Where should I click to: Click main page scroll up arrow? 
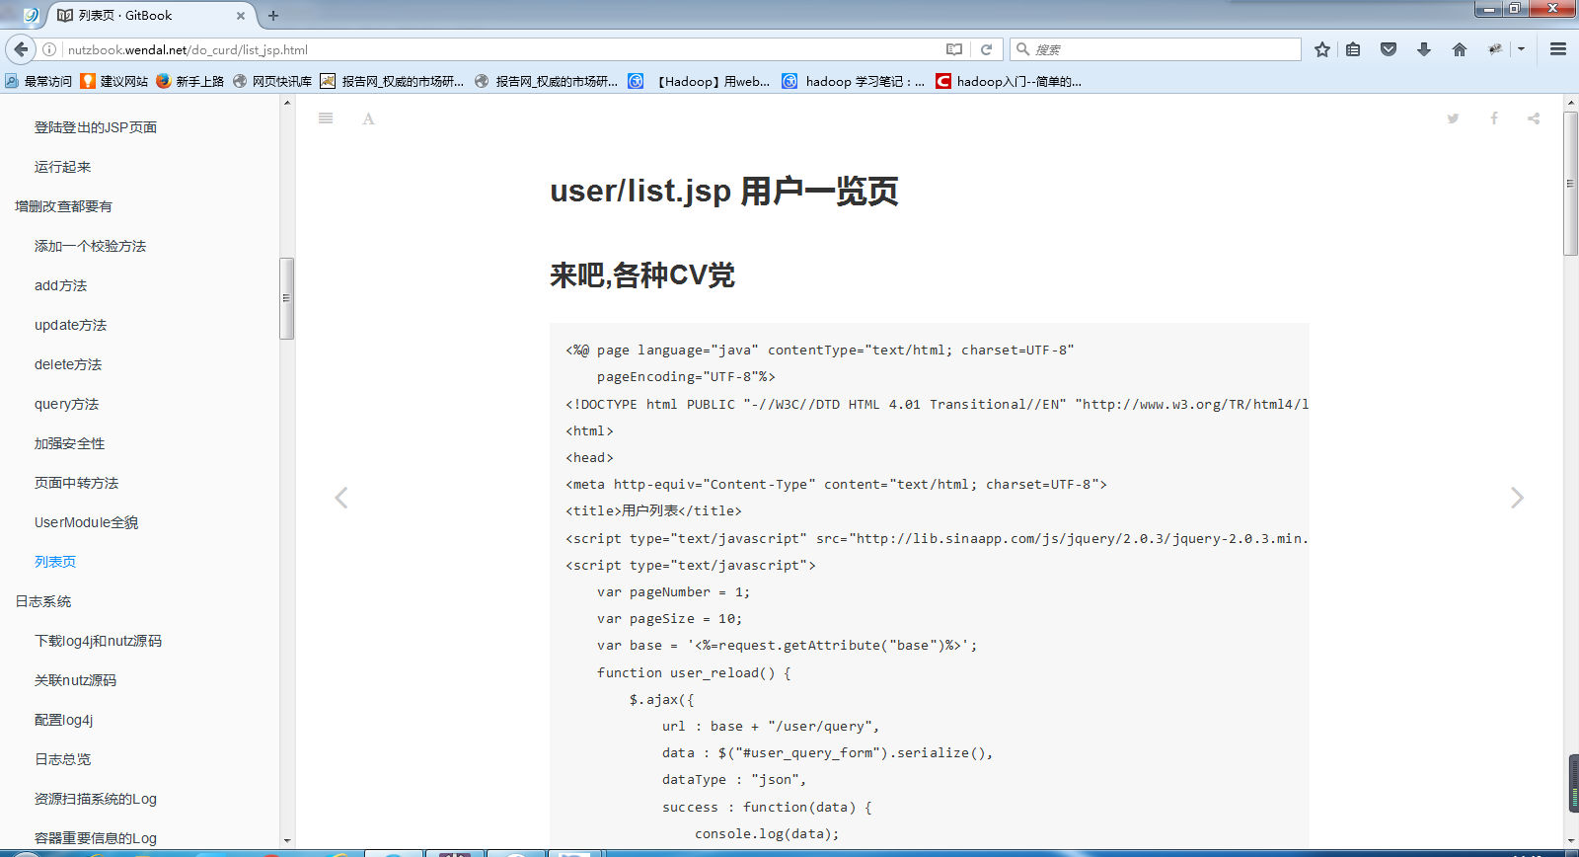click(1570, 102)
